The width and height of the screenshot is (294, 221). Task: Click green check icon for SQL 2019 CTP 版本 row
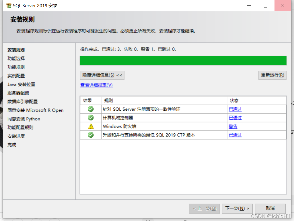click(x=91, y=135)
